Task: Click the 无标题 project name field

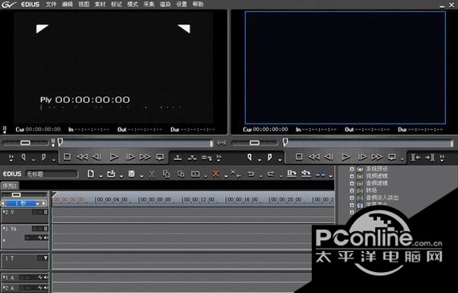Action: click(51, 174)
